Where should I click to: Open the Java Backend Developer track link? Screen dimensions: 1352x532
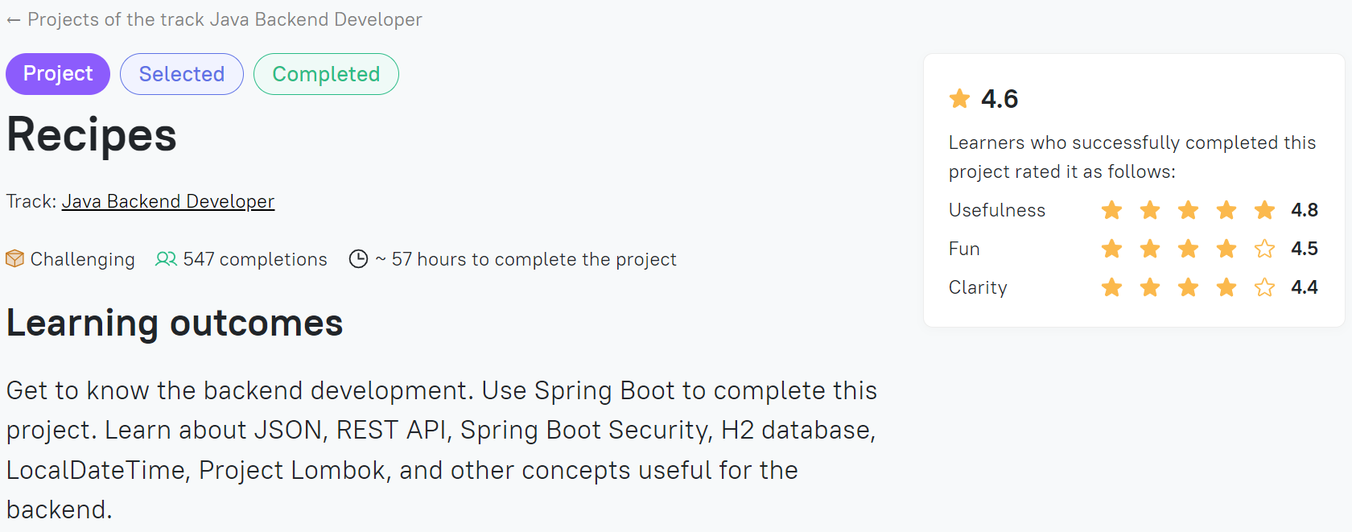click(167, 200)
